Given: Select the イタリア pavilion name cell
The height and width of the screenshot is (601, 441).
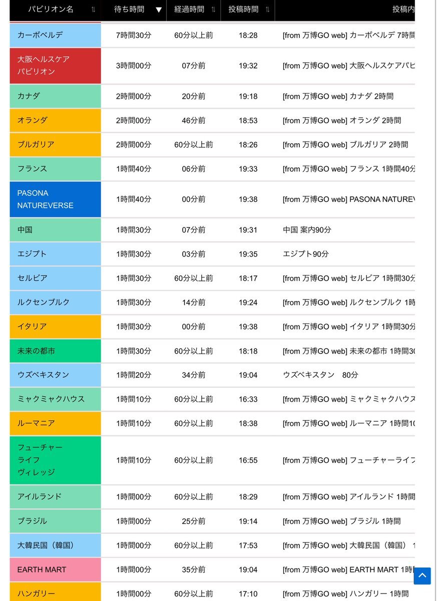Looking at the screenshot, I should click(55, 327).
